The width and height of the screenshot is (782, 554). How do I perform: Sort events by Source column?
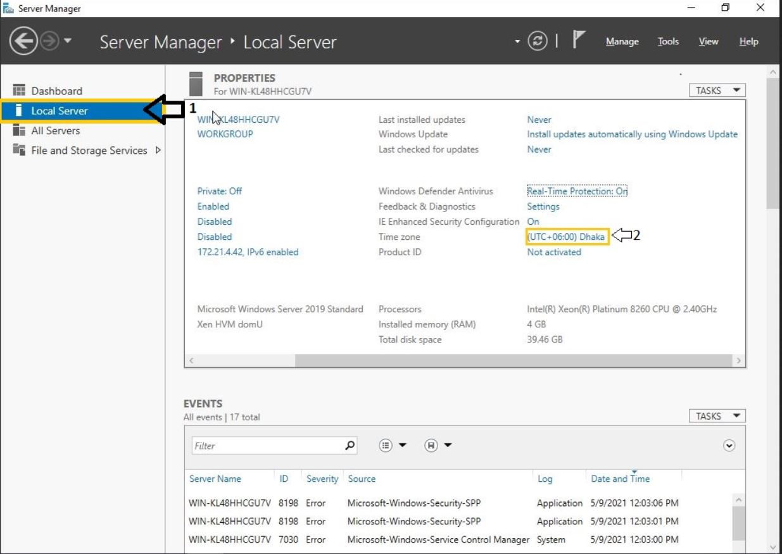pyautogui.click(x=362, y=479)
